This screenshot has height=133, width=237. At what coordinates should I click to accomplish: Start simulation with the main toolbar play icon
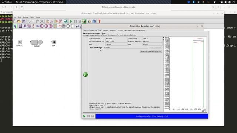[71, 21]
